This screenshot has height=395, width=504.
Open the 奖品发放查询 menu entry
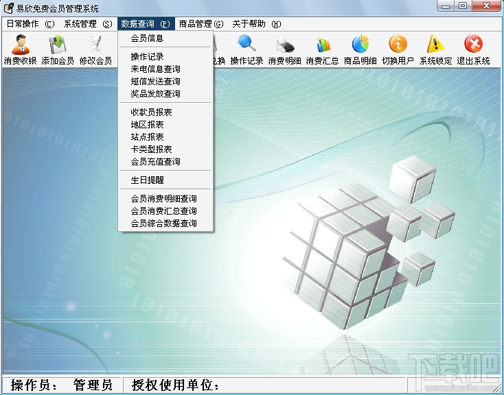click(x=165, y=93)
